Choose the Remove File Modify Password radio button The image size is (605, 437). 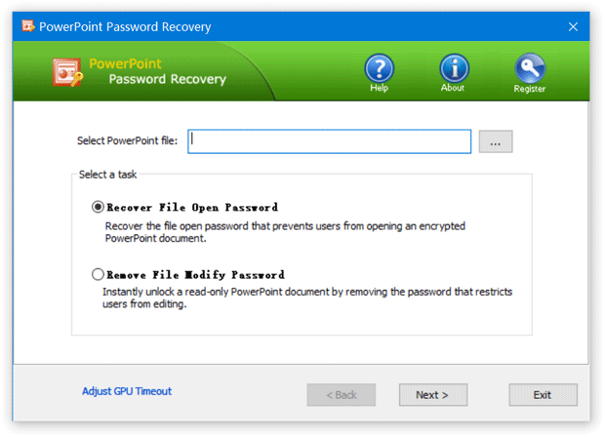[x=98, y=274]
